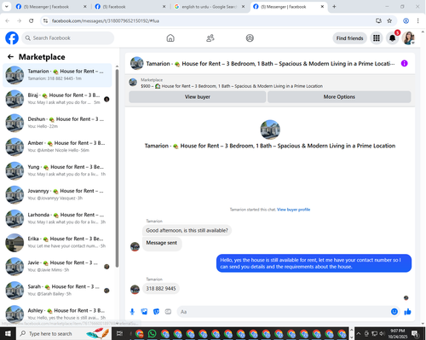Open the Windows notification center icon
The width and height of the screenshot is (426, 340).
pos(415,333)
